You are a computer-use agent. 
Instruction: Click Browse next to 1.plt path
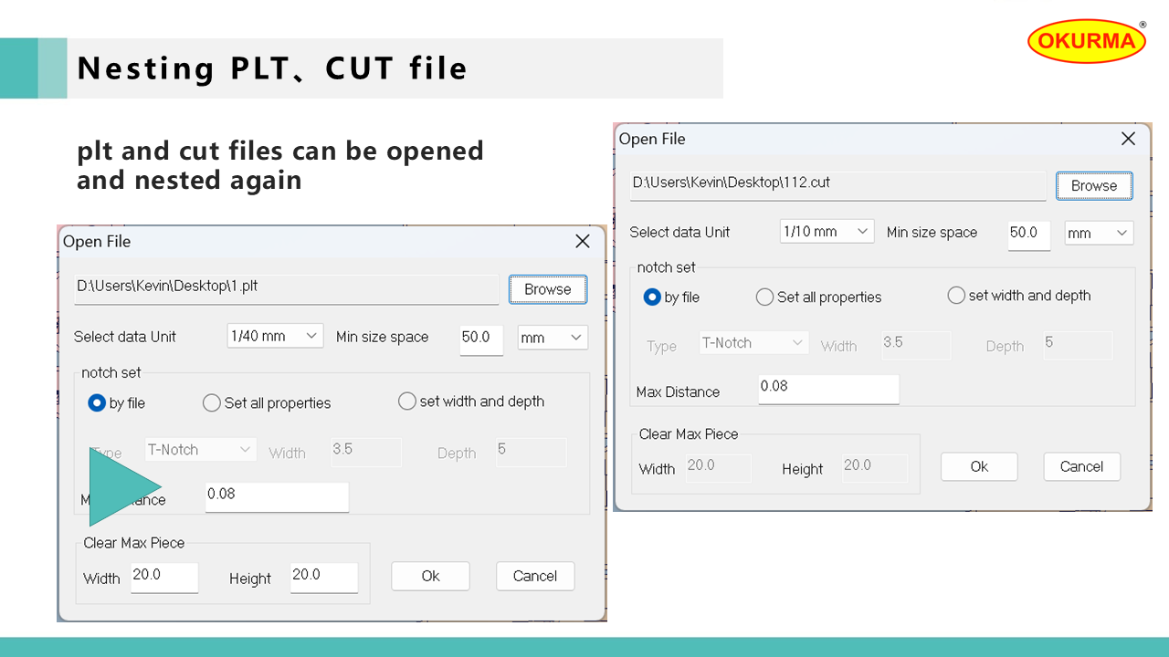(x=547, y=289)
